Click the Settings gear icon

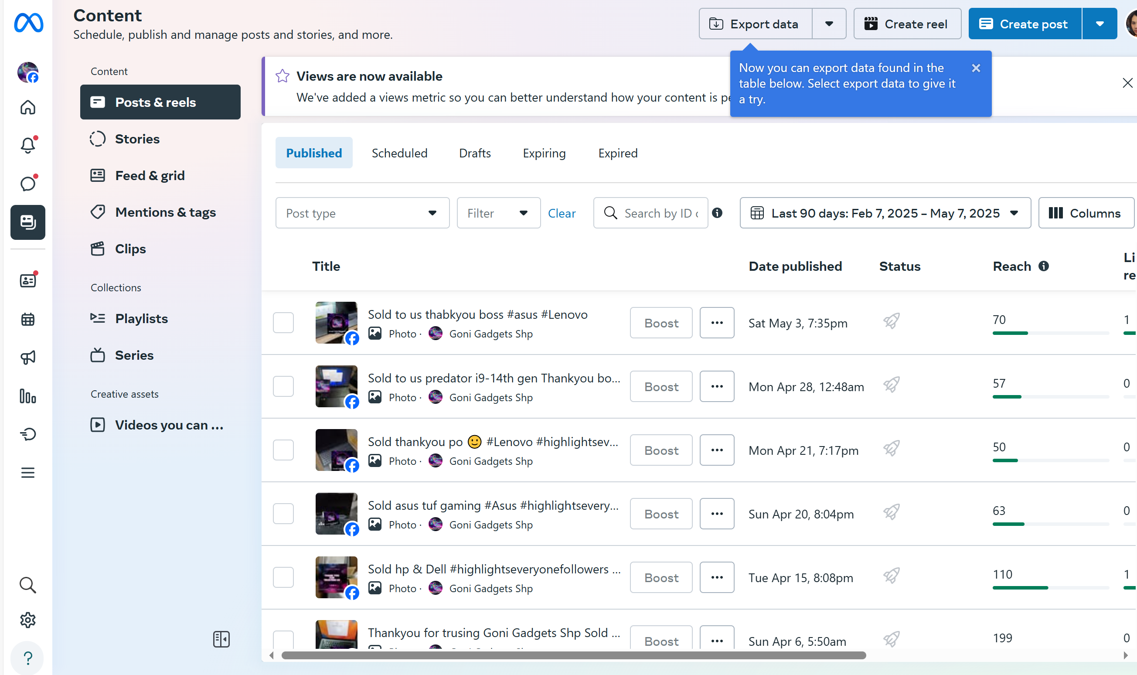tap(28, 620)
